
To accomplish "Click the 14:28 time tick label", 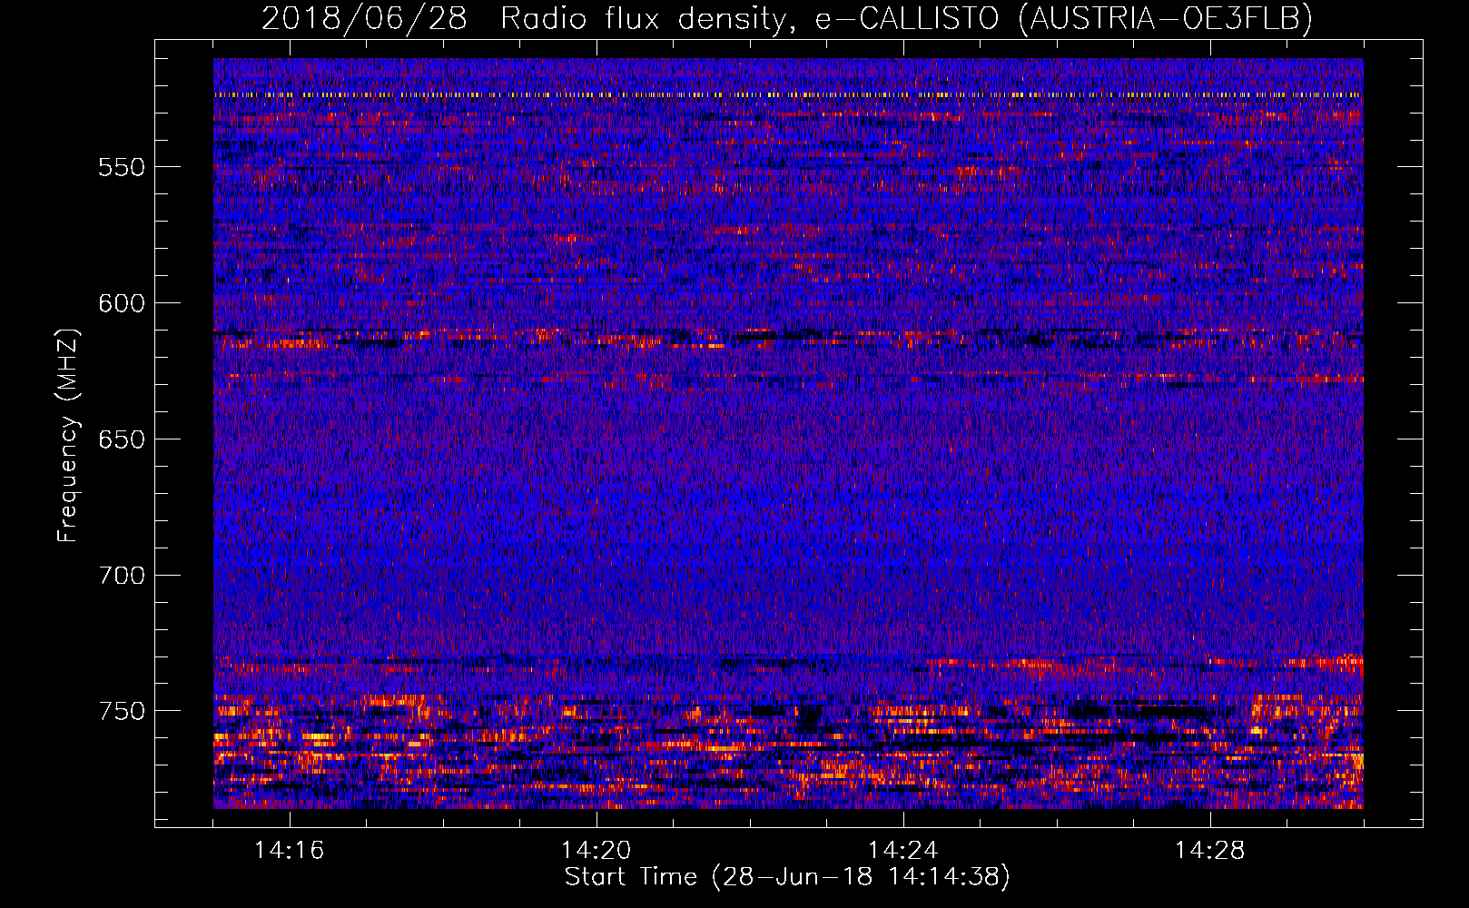I will pyautogui.click(x=1210, y=851).
